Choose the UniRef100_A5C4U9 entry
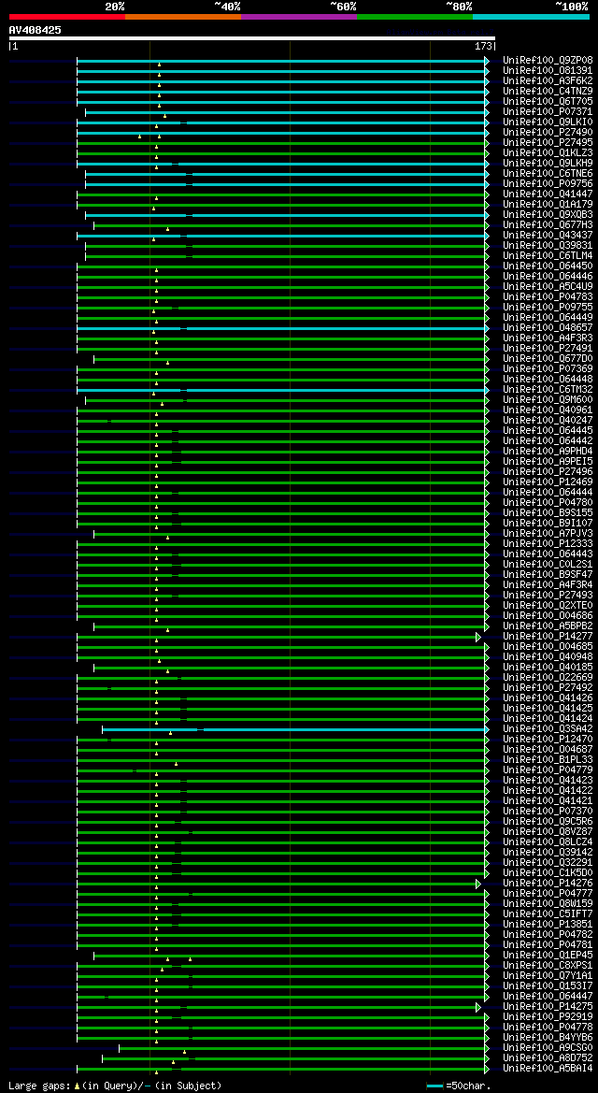The image size is (598, 1093). [x=548, y=287]
